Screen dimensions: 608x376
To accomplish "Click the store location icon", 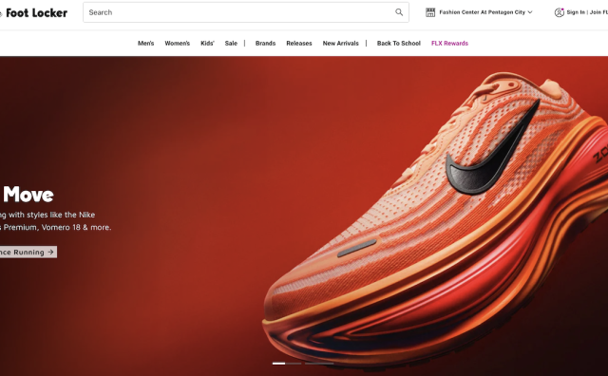I will pos(430,12).
